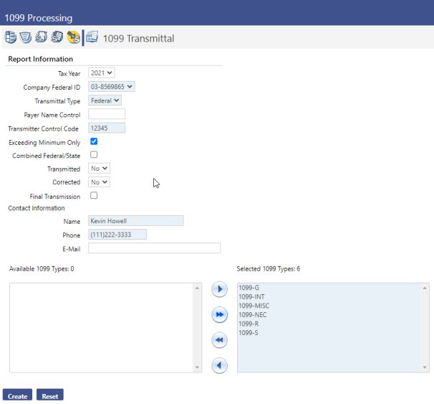
Task: Expand the Company Federal ID dropdown
Action: coord(112,87)
